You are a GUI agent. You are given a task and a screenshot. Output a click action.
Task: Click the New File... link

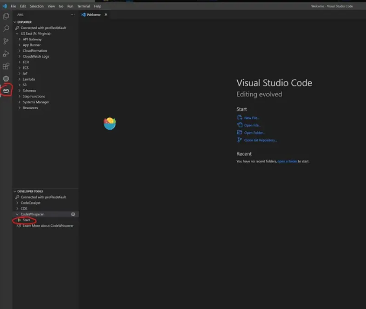(x=252, y=118)
